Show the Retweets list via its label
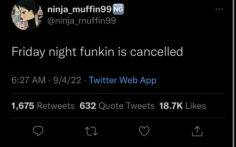Screen dimensions: 236x147 [x=56, y=106]
